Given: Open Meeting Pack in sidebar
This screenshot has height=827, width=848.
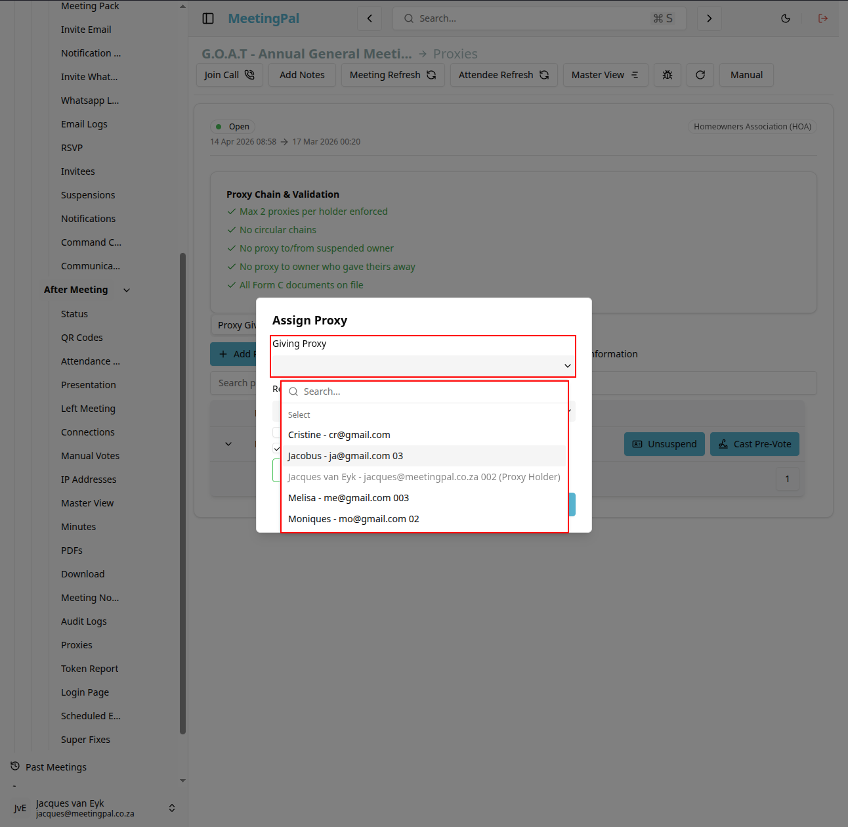Looking at the screenshot, I should click(x=90, y=6).
